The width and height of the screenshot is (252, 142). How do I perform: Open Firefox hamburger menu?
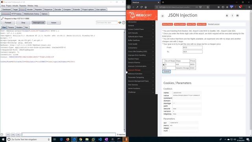tap(249, 7)
